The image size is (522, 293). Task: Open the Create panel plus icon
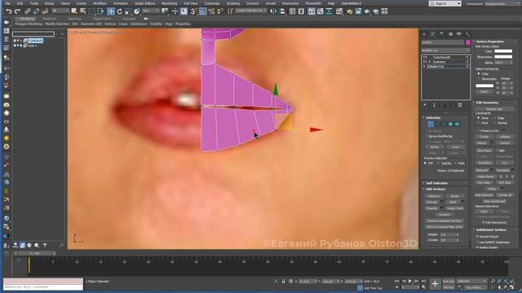coord(424,34)
